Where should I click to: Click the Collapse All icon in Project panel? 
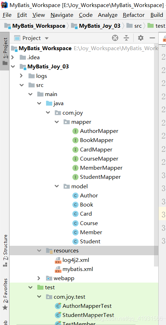(x=126, y=38)
